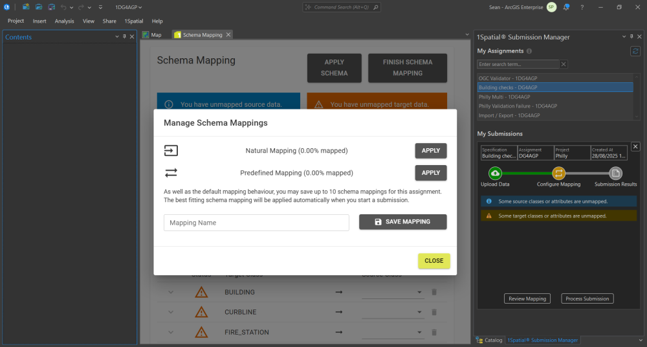The height and width of the screenshot is (347, 647).
Task: Open the Analysis ribbon tab
Action: point(64,21)
